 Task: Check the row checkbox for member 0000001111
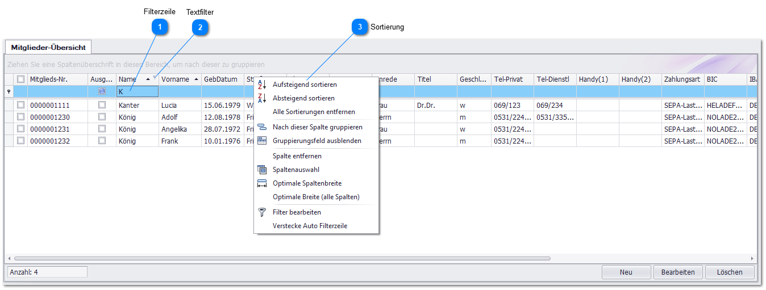[x=20, y=105]
